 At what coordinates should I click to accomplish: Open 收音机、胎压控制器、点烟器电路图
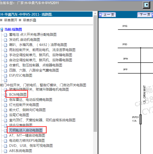tap(36, 65)
